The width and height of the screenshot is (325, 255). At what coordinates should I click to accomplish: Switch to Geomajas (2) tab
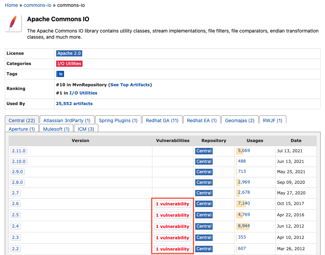[240, 120]
